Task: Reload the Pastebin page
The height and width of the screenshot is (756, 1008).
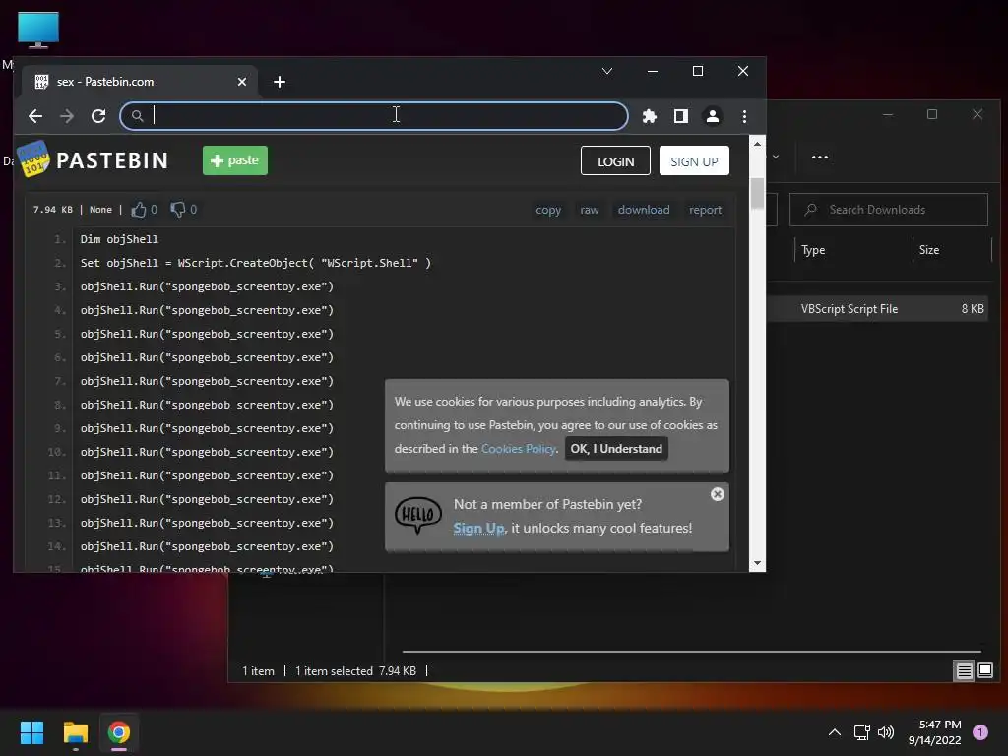Action: tap(98, 116)
